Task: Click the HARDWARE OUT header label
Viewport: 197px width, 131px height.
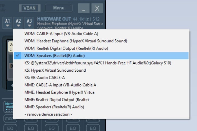Action: pos(54,19)
